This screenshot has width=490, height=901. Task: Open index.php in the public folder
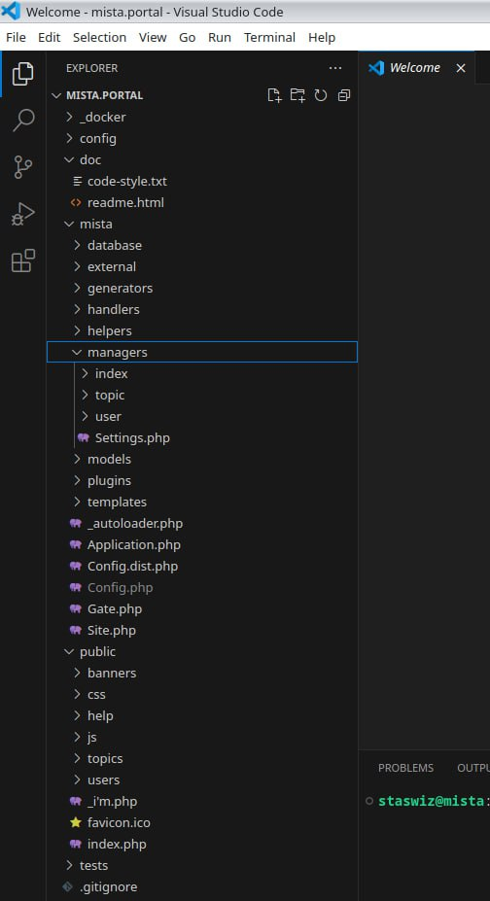pyautogui.click(x=202, y=844)
